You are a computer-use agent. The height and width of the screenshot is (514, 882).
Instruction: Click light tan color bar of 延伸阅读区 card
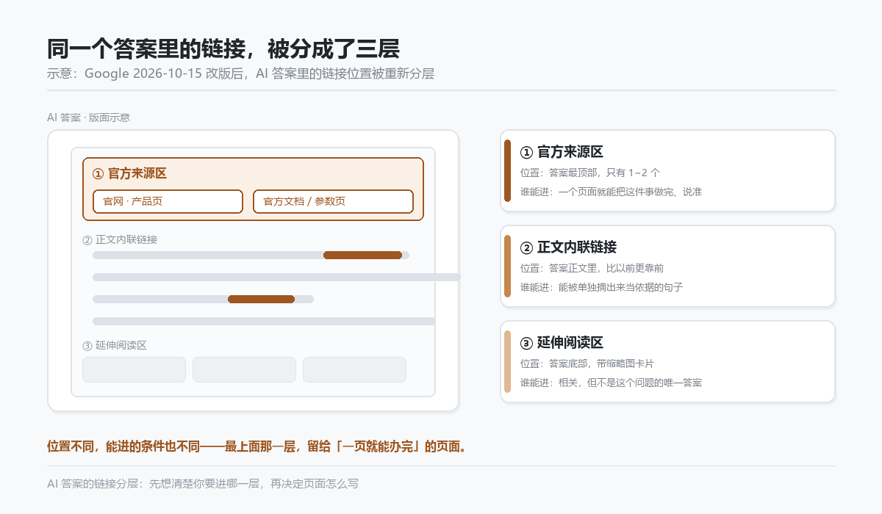pyautogui.click(x=507, y=362)
